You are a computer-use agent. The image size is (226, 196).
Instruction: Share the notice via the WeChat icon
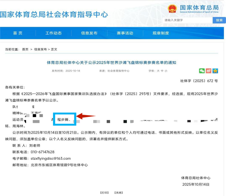click(x=202, y=71)
